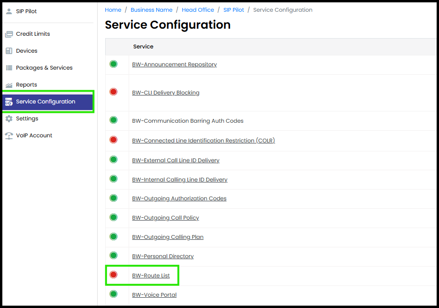Viewport: 439px width, 308px height.
Task: Click the VoIP Account phone icon
Action: [x=9, y=136]
